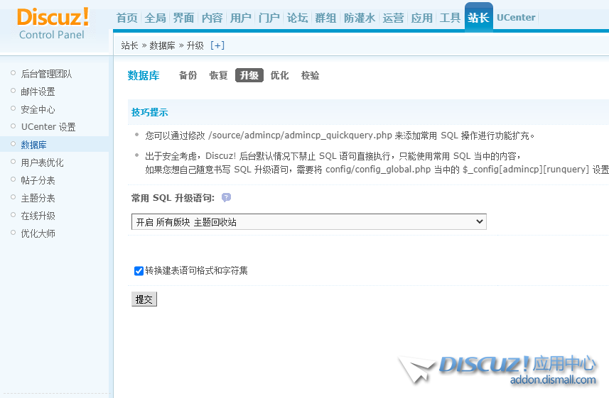This screenshot has height=398, width=609.
Task: Open the 防灌水 top menu
Action: coord(360,18)
